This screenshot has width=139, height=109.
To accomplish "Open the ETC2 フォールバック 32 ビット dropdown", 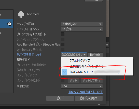I will point(82,29).
